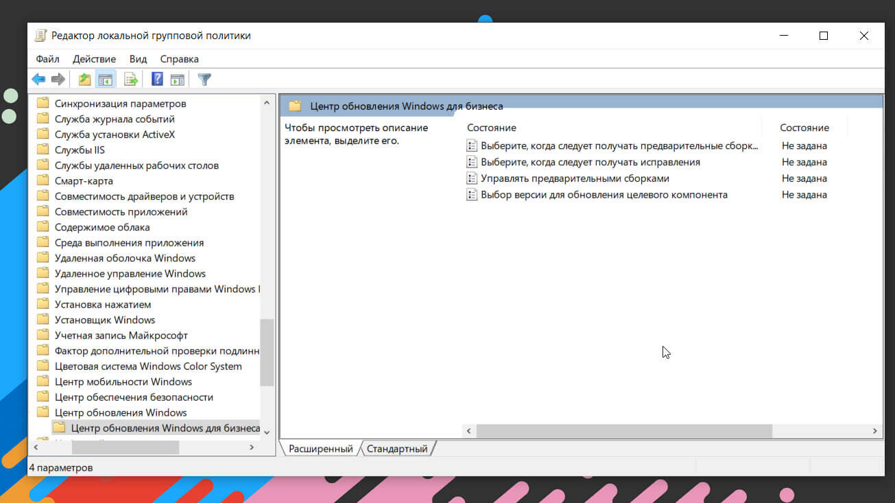Select 'Синхронизация параметров' in the tree
The height and width of the screenshot is (503, 895).
coord(120,104)
